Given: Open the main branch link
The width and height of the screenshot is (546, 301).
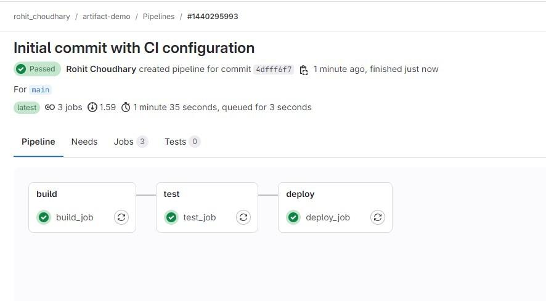Looking at the screenshot, I should point(41,90).
